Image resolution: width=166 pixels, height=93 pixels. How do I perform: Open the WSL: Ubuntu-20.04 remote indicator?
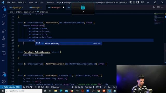11,87
